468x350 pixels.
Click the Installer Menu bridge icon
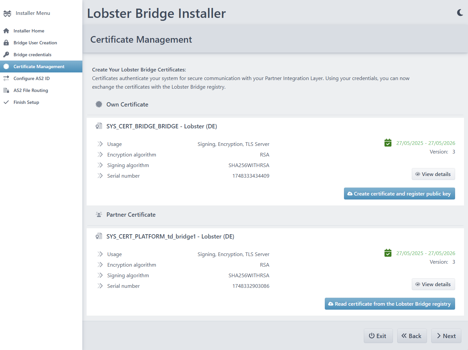click(7, 13)
